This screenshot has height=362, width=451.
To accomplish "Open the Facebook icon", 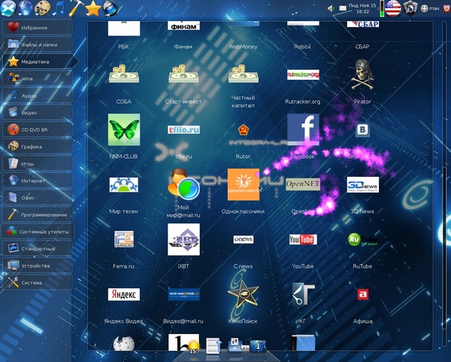I will [x=303, y=129].
